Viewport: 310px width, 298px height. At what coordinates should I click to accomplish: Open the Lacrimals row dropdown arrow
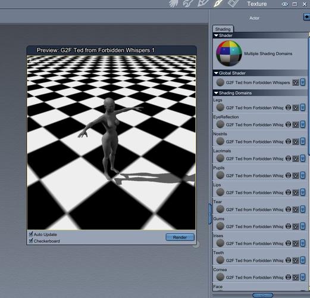click(302, 159)
